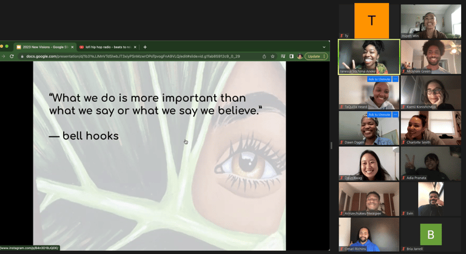Click the muted mic icon by Arinzechukwu Nwaigwe

point(342,213)
